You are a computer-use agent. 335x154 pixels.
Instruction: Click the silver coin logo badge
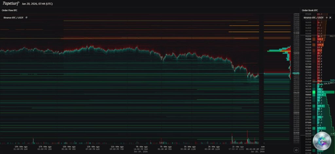point(322,141)
